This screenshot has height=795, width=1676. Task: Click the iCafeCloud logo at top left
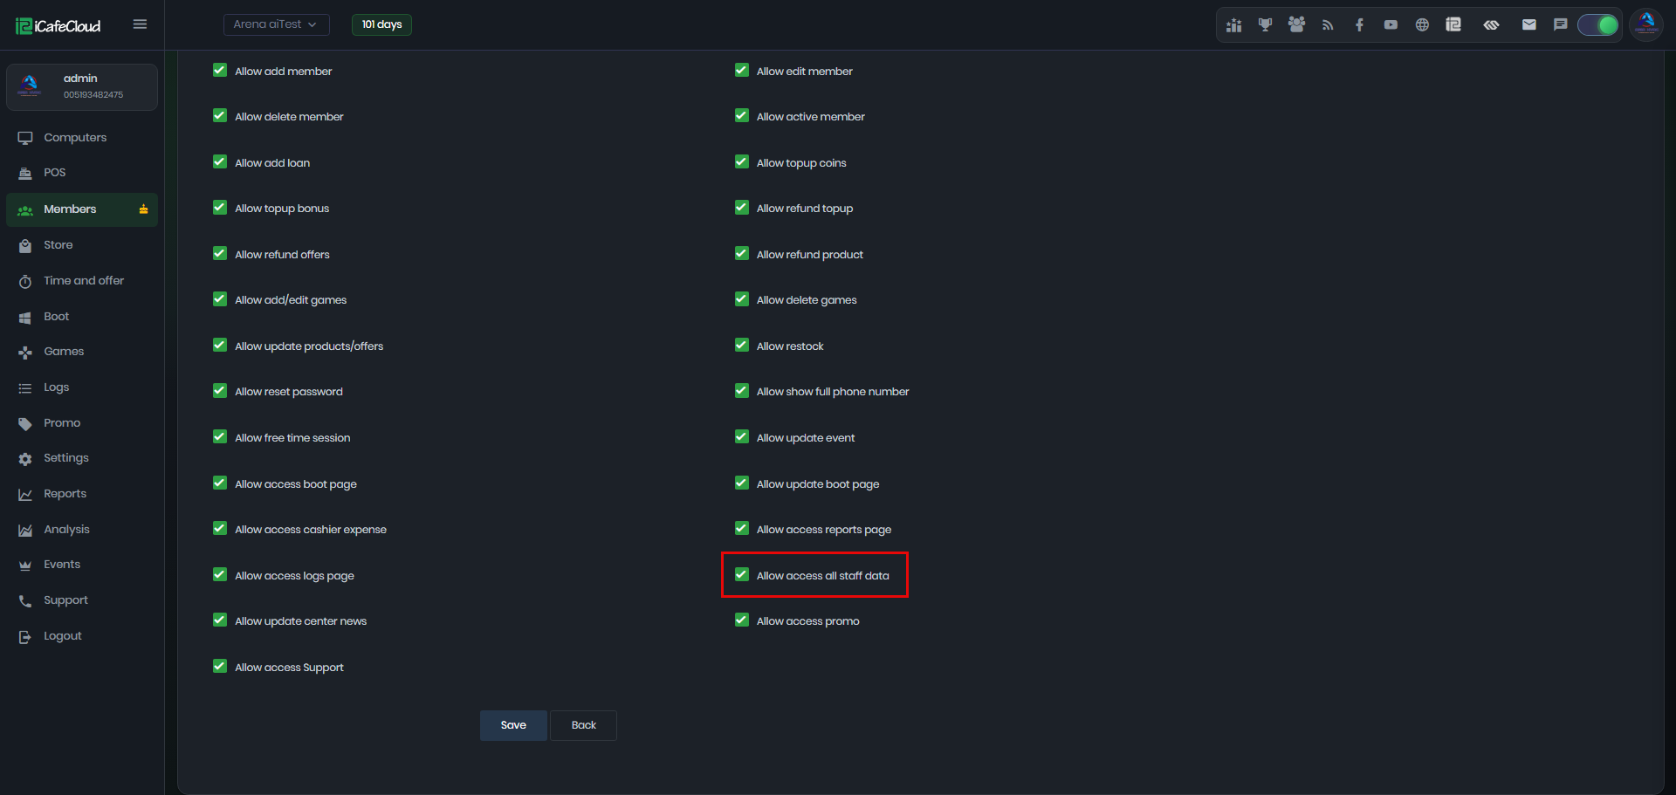(x=58, y=26)
